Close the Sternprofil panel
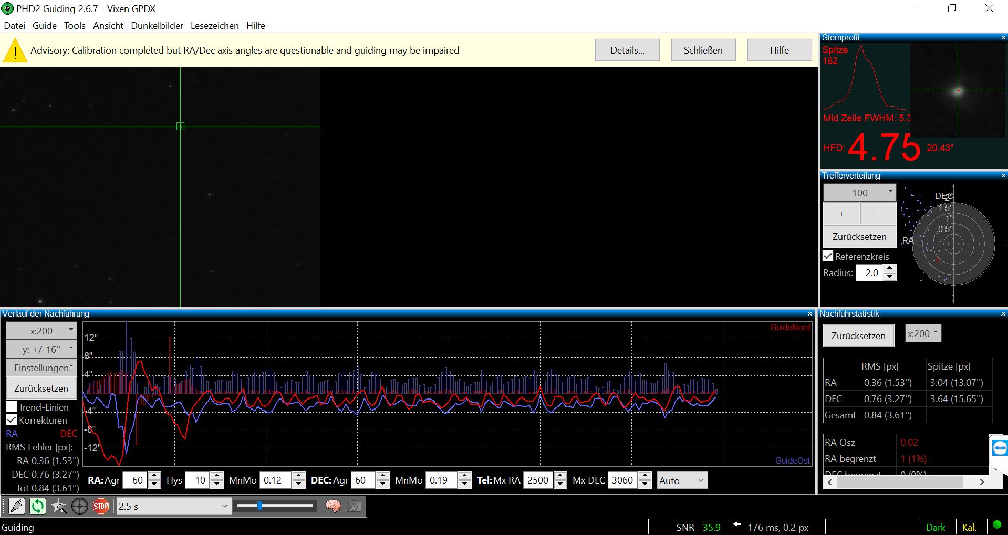The image size is (1008, 535). (1003, 38)
